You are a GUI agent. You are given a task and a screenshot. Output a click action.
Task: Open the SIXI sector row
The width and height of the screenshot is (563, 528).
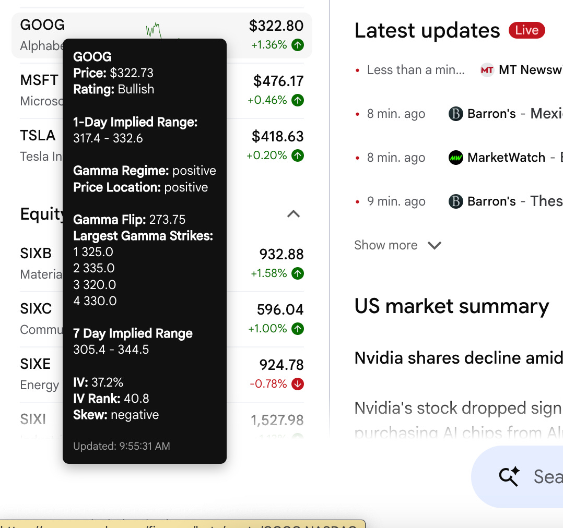click(161, 421)
